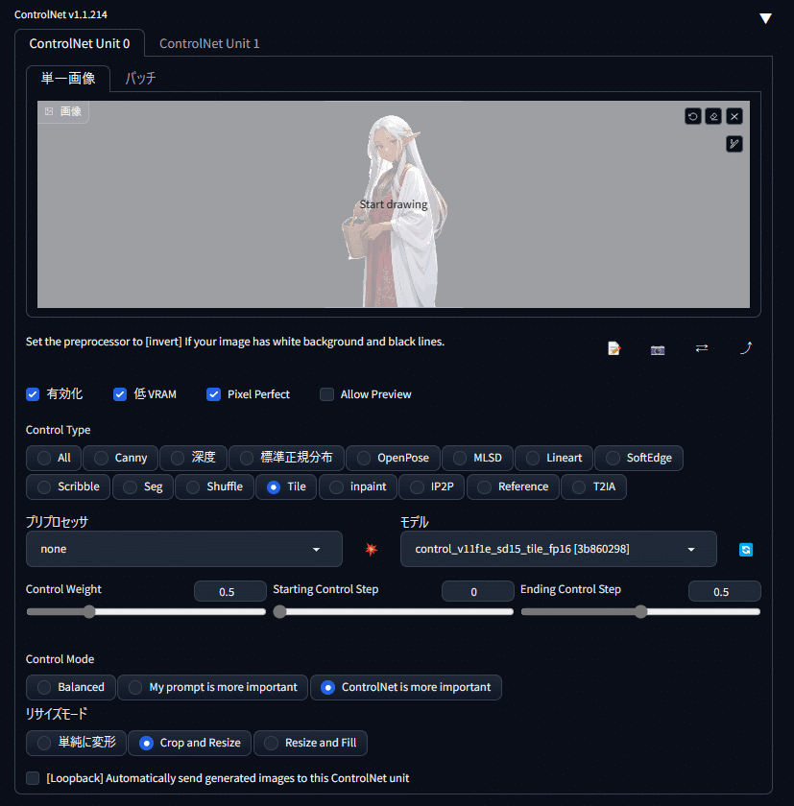Collapse the ControlNet panel with the triangle
Viewport: 794px width, 806px height.
(x=765, y=16)
